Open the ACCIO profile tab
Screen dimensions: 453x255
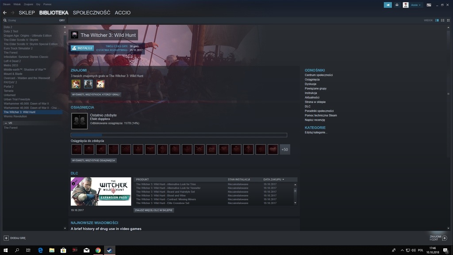tap(123, 13)
